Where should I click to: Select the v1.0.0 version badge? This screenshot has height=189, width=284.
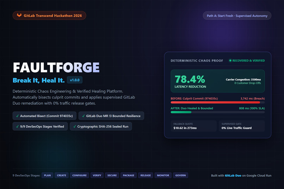[x=75, y=80]
